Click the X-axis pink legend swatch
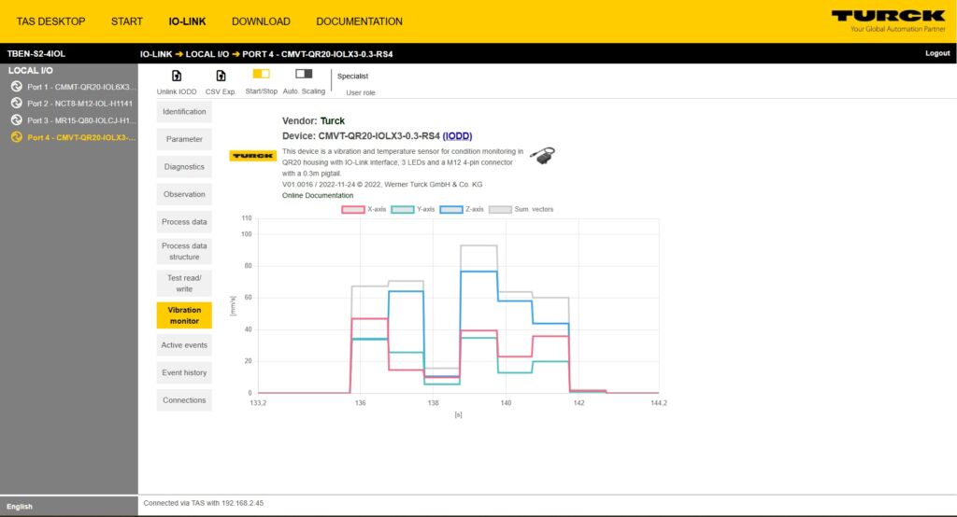The width and height of the screenshot is (957, 517). 353,209
